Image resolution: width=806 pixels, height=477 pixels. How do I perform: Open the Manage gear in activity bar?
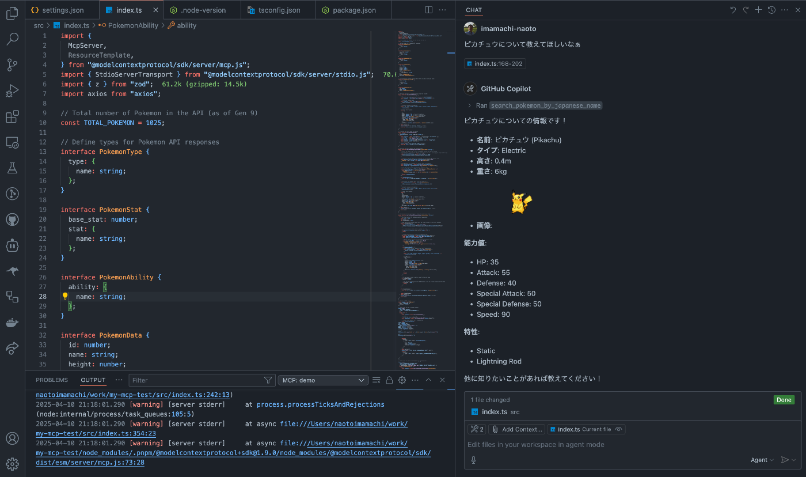coord(12,464)
